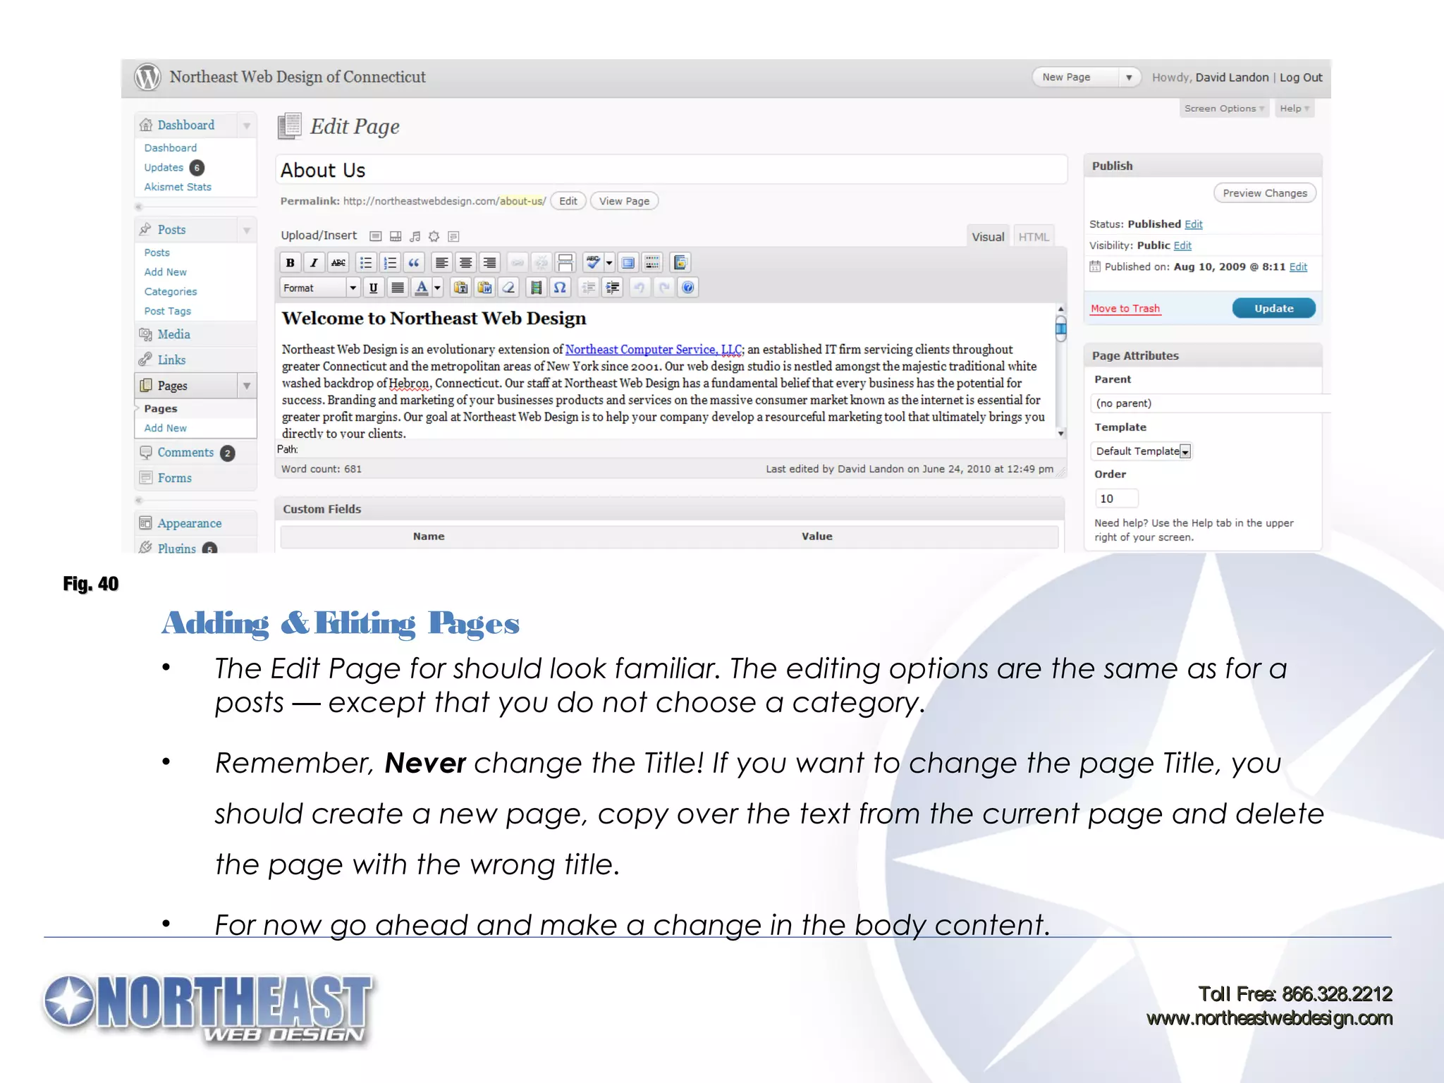Open Updates in the sidebar
1444x1083 pixels.
tap(164, 168)
